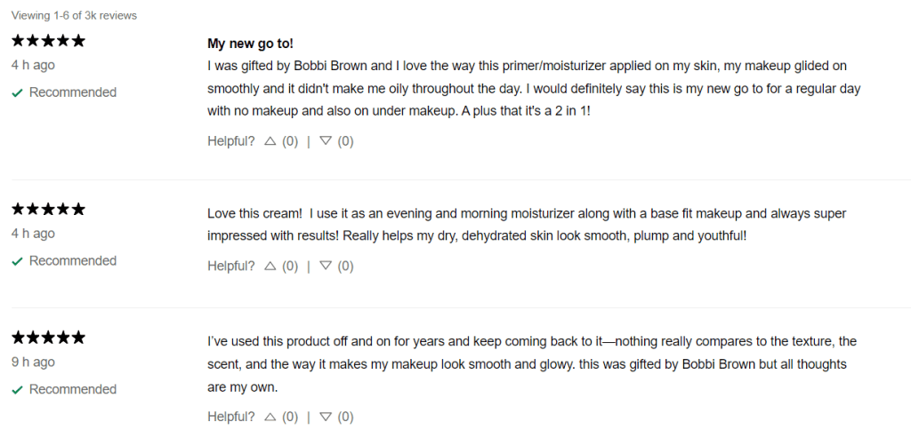
Task: Click the star rating of the 9 h ago review
Action: [x=48, y=338]
